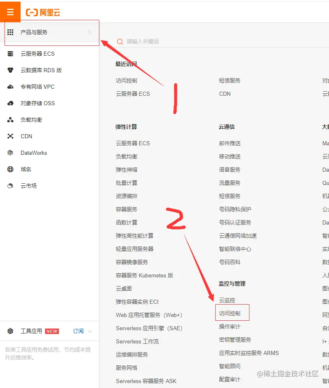
Task: Open 函数计算 link
Action: 126,222
